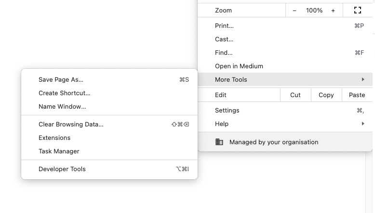Expand the More Tools submenu arrow
This screenshot has width=375, height=213.
pos(363,79)
